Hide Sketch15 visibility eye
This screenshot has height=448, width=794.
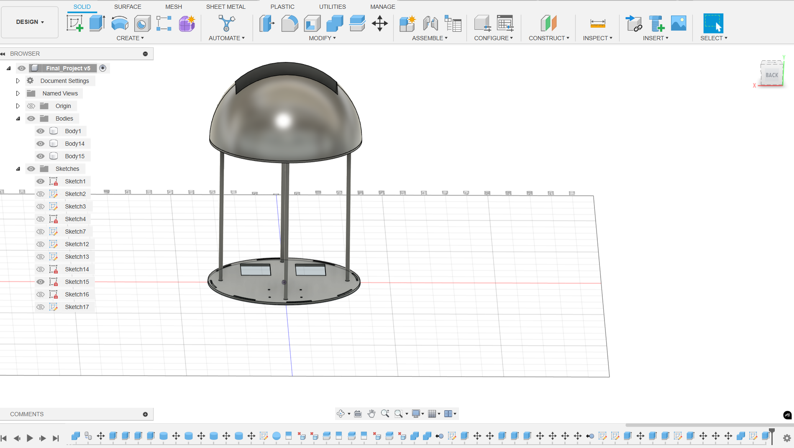click(x=40, y=282)
